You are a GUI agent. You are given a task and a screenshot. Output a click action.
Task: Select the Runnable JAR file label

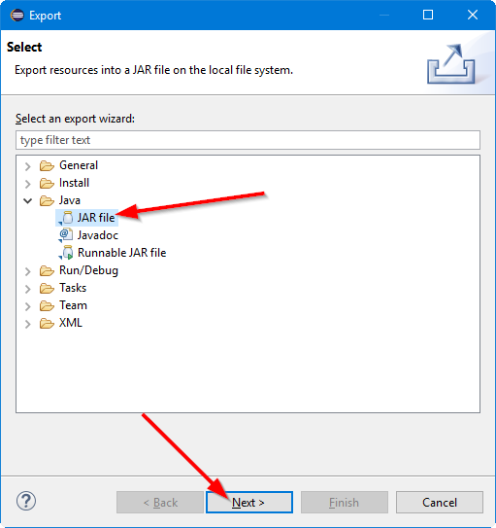pyautogui.click(x=121, y=253)
